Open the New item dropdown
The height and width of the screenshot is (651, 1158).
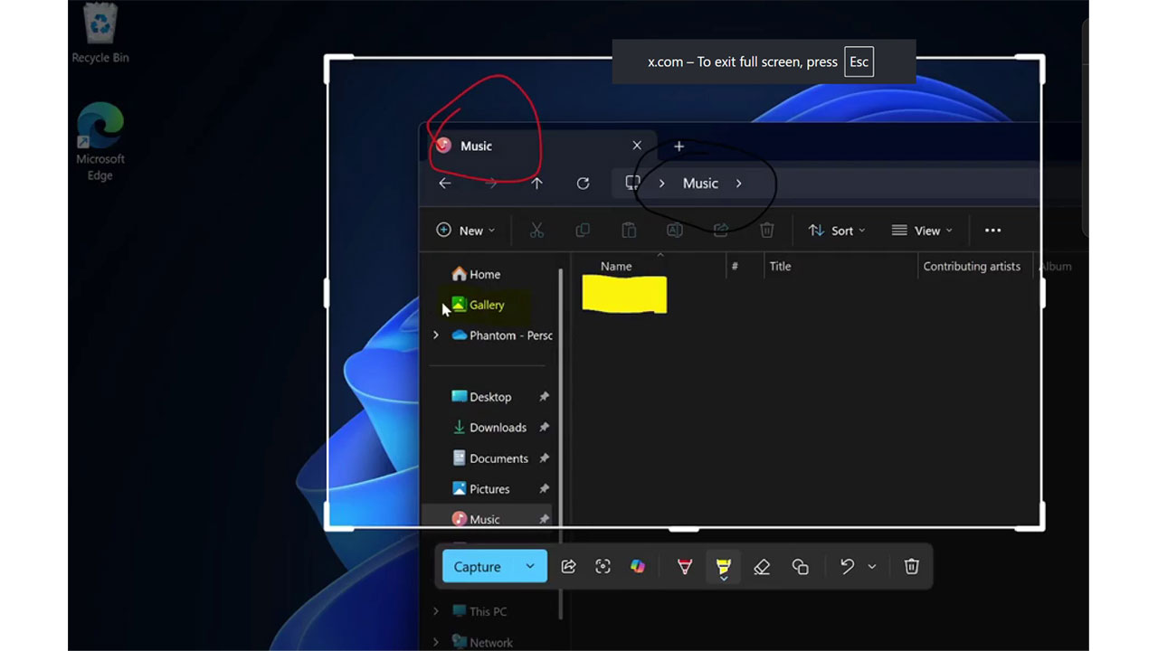tap(466, 231)
